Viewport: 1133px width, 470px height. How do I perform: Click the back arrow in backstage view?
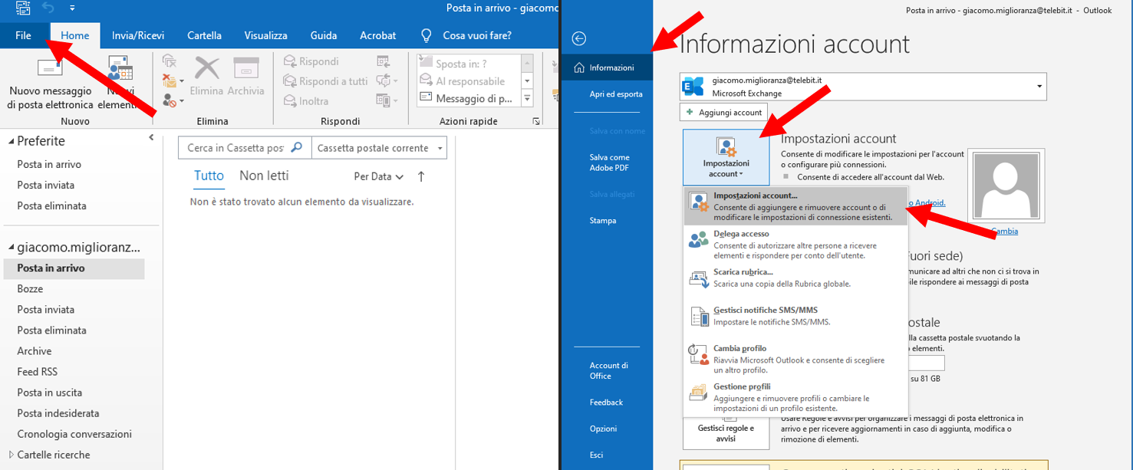point(580,39)
